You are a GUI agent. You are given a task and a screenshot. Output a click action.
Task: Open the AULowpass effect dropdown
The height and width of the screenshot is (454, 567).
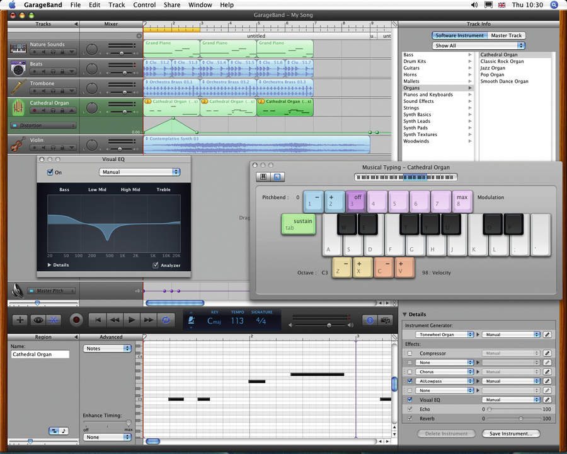(444, 381)
